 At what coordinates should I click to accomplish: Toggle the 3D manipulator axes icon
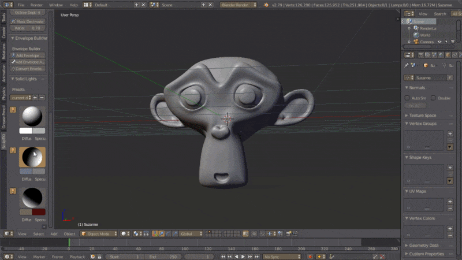pyautogui.click(x=155, y=234)
